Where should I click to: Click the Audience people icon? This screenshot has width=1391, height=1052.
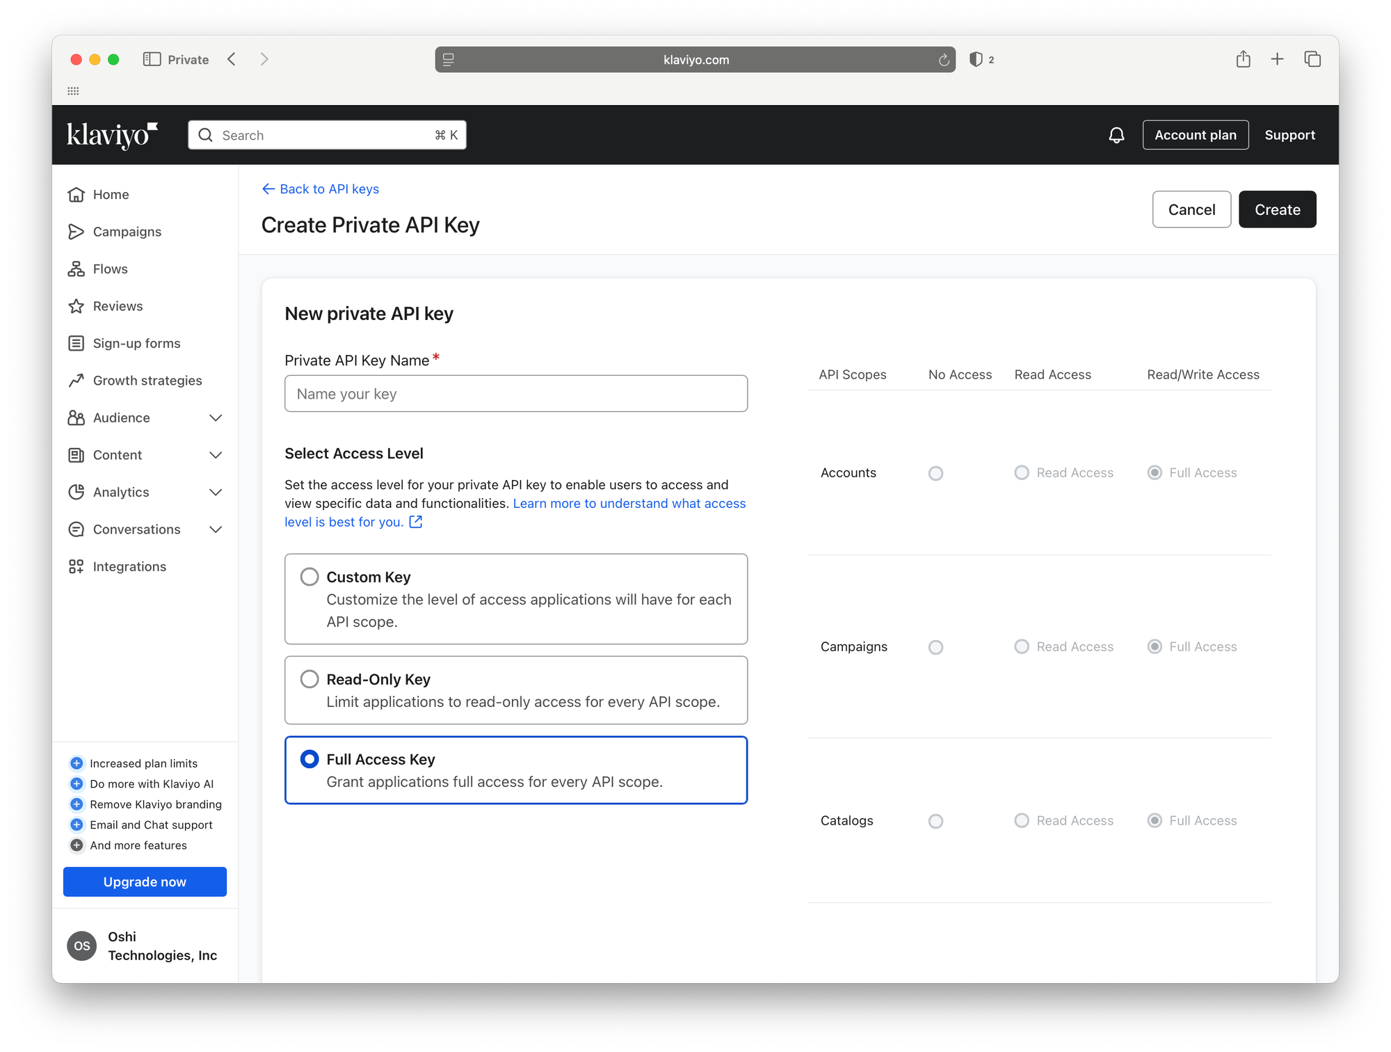pos(77,418)
